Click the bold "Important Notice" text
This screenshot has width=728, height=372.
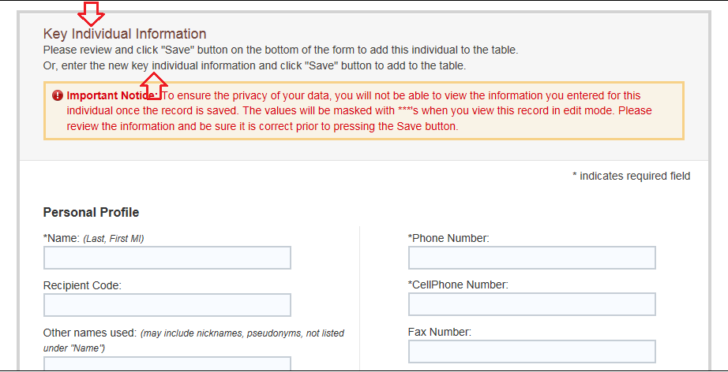(111, 95)
